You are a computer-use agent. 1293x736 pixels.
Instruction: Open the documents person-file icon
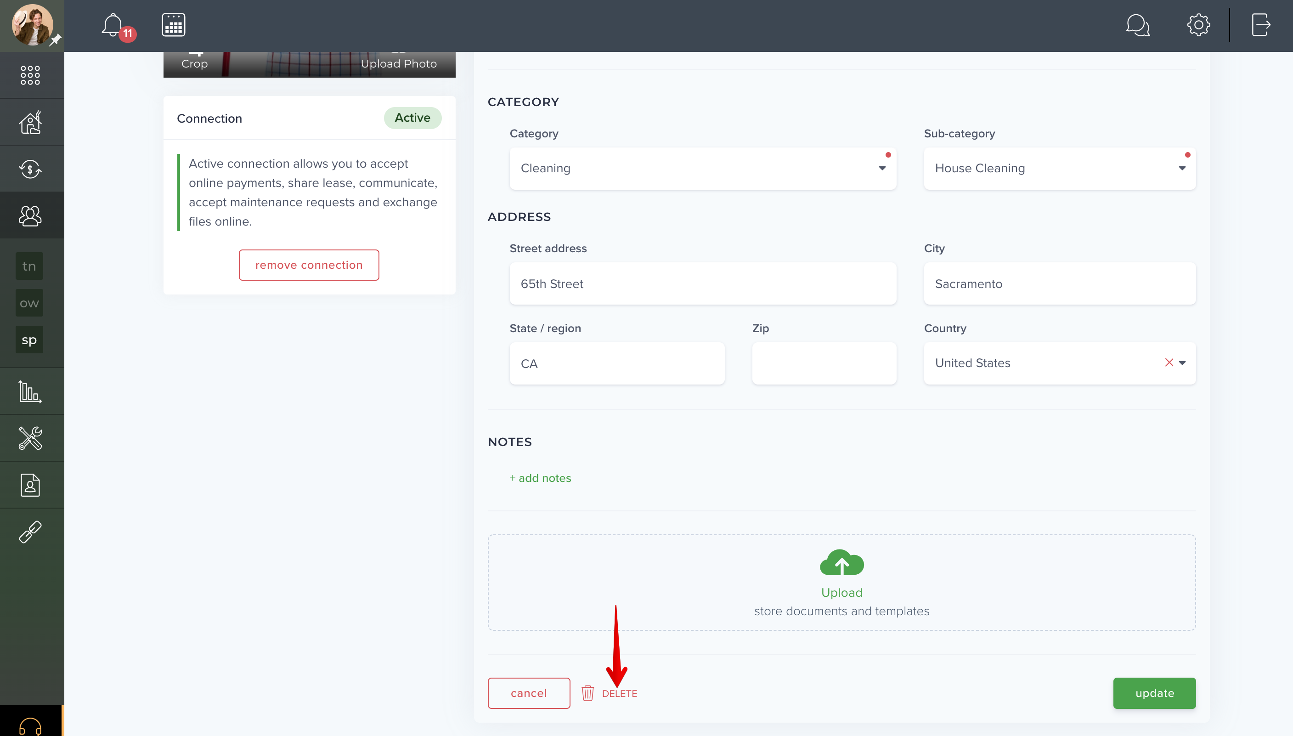30,485
